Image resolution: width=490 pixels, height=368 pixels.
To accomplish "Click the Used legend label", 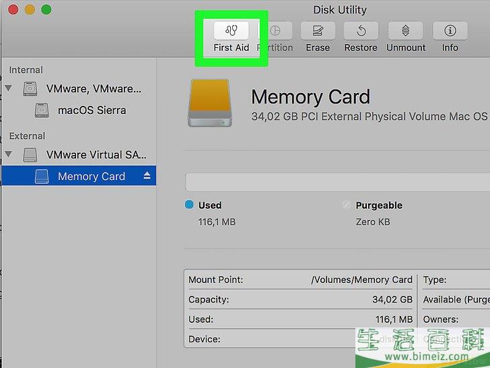I will tap(210, 206).
